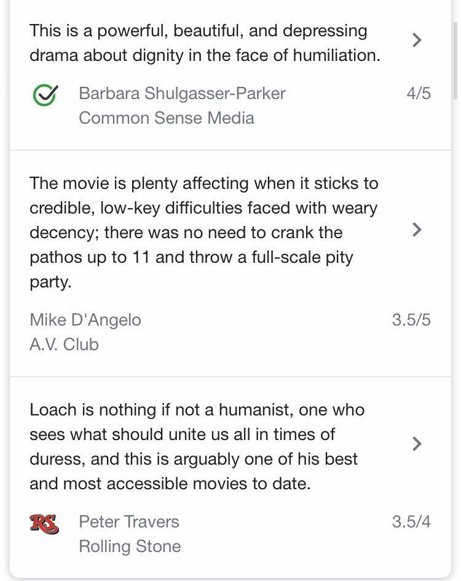Click the Common Sense Media green checkmark icon
The height and width of the screenshot is (581, 461).
click(x=45, y=95)
